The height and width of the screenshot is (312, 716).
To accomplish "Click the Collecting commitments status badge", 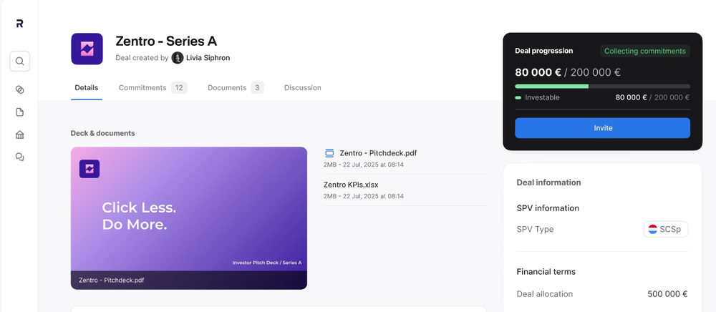I will (x=645, y=51).
